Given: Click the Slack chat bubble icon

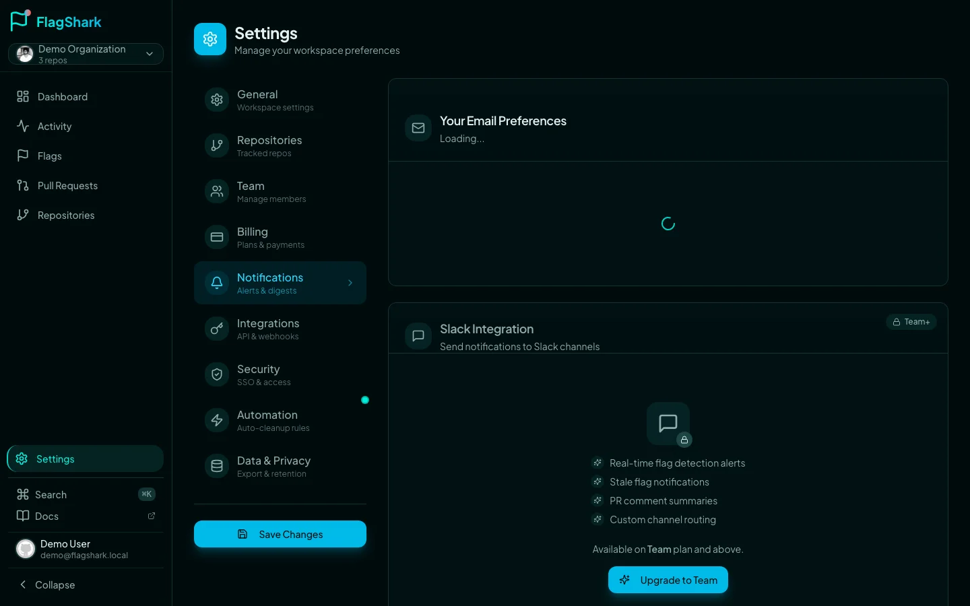Looking at the screenshot, I should click(x=418, y=335).
